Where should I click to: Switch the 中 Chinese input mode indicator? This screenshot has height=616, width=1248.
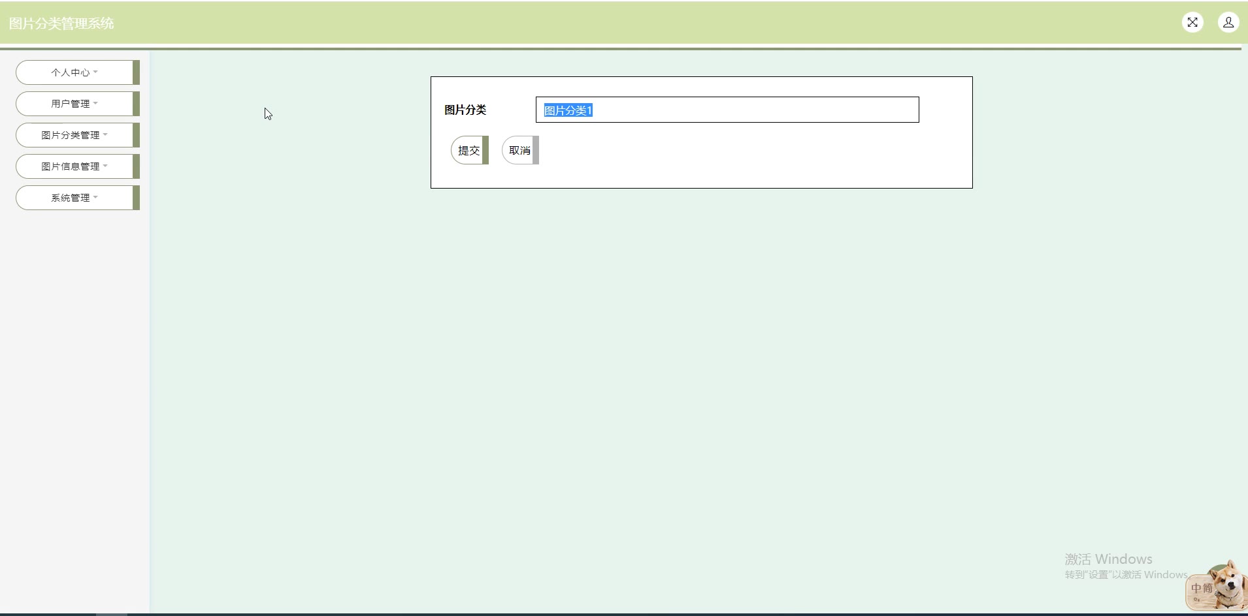pos(1196,588)
